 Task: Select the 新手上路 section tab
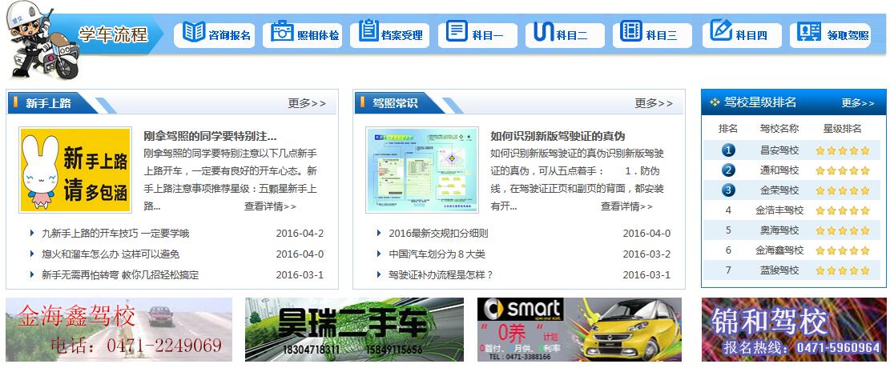(48, 103)
